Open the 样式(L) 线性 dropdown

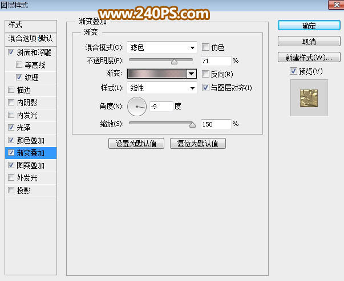point(162,88)
